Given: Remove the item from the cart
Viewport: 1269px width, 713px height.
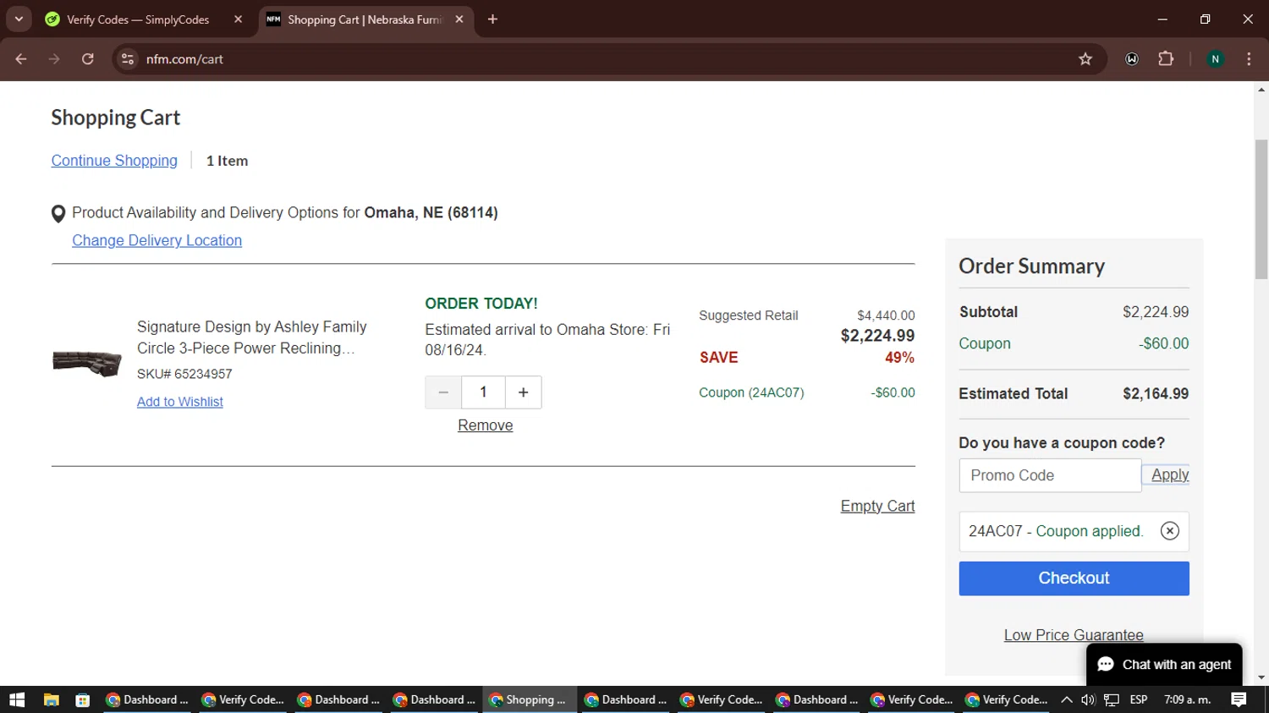Looking at the screenshot, I should tap(485, 425).
